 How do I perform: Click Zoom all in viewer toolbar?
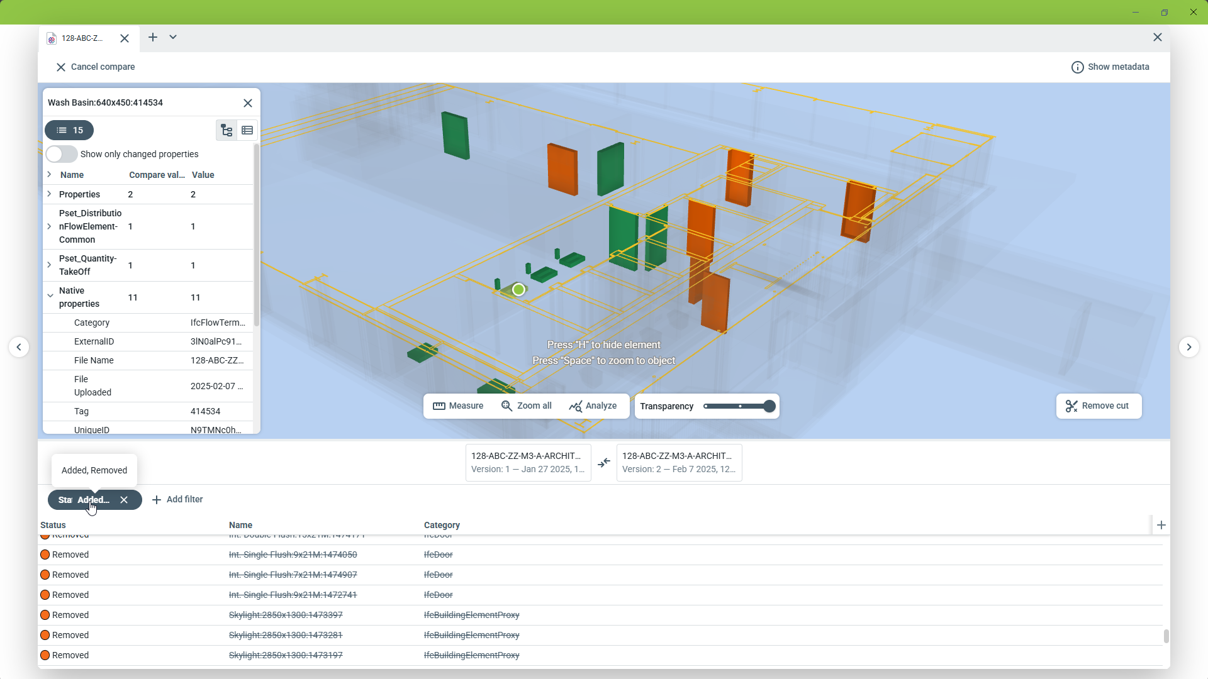point(527,406)
